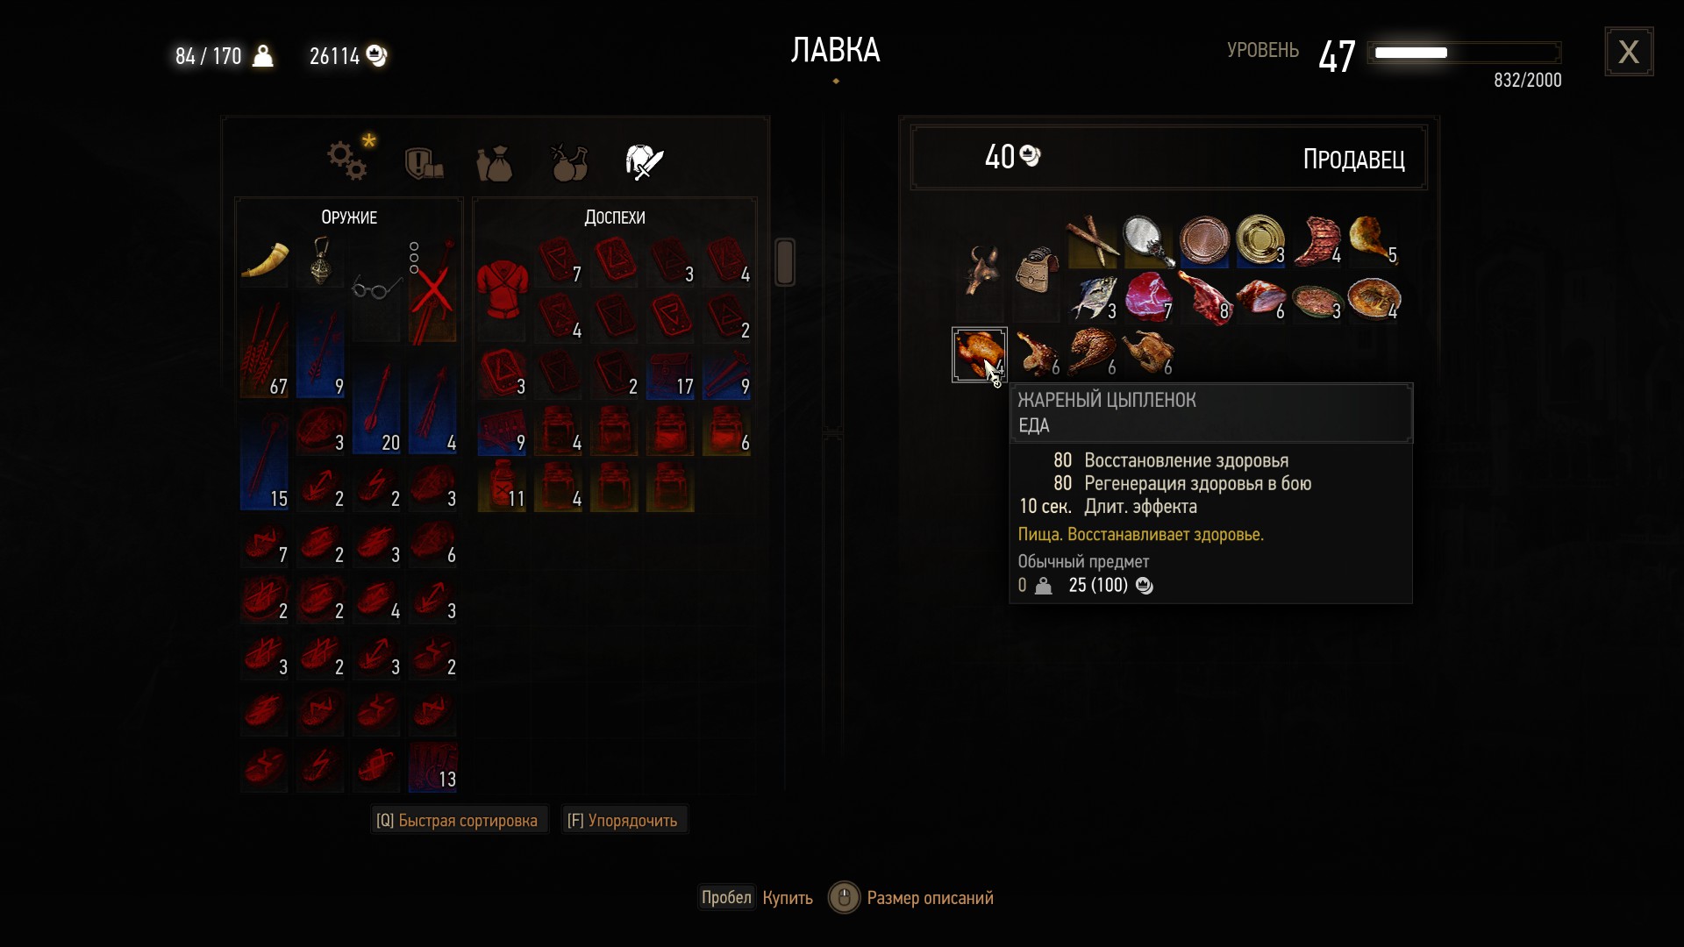Open the quest items inventory tab

pos(424,163)
